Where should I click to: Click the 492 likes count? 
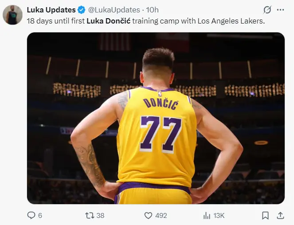point(161,215)
